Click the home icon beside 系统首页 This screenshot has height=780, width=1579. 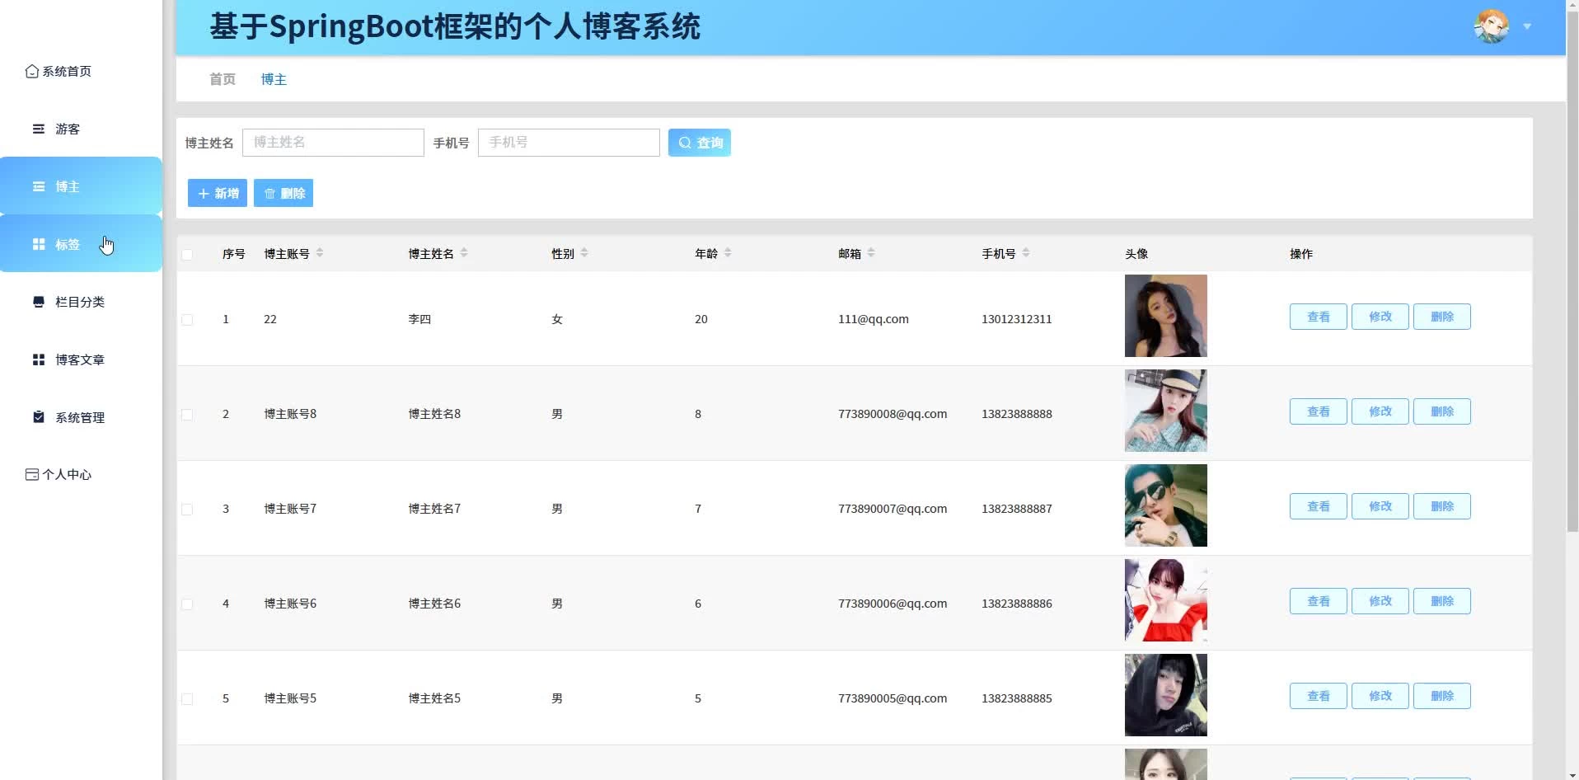tap(31, 72)
